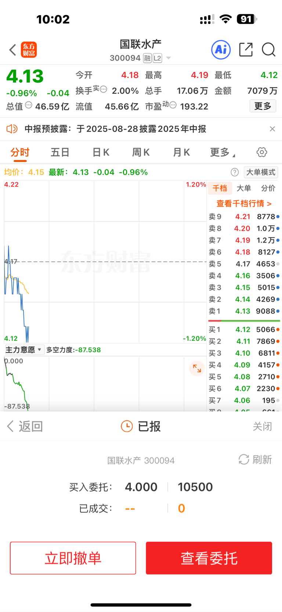Tap the 查看委托 button

point(209,558)
